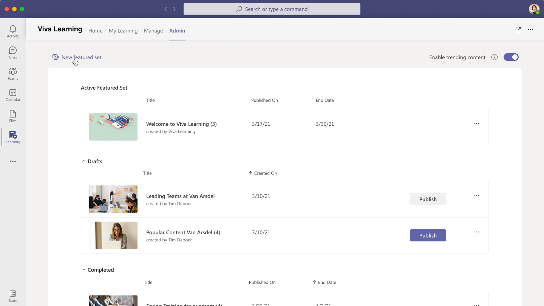Click 3/10/21 date of Popular Content
Image resolution: width=544 pixels, height=306 pixels.
[x=261, y=232]
